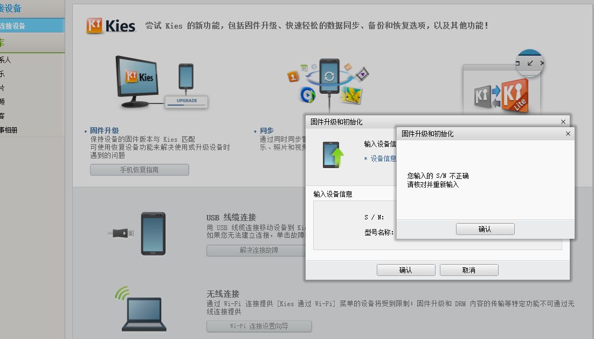
Task: Click the 固件升级 heading link
Action: coord(104,130)
